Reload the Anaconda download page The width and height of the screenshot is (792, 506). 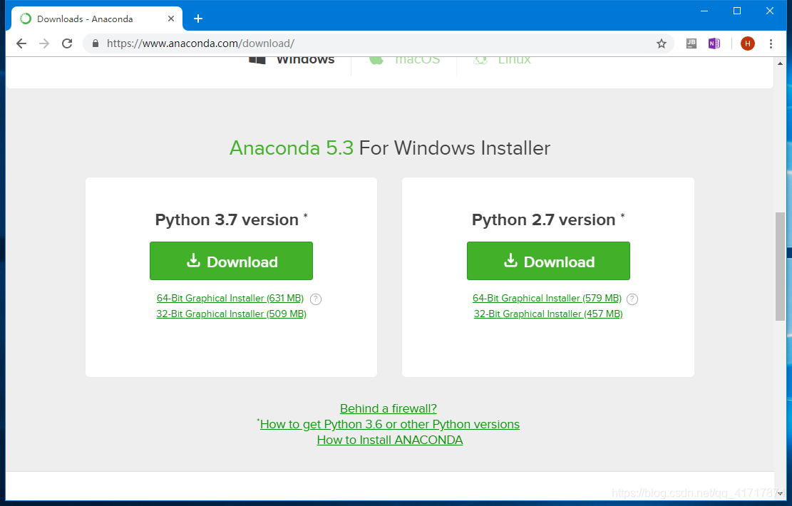tap(67, 43)
